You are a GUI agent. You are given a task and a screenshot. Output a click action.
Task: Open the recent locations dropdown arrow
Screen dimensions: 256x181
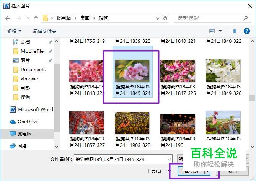(28, 18)
